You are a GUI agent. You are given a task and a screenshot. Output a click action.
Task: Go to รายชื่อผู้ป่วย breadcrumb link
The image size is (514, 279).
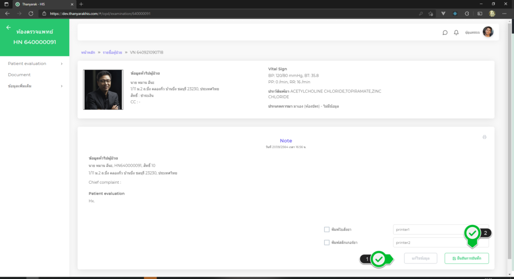pos(113,52)
